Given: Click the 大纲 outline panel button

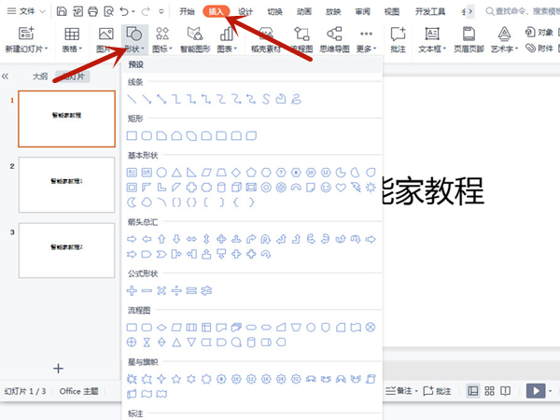Looking at the screenshot, I should [39, 77].
